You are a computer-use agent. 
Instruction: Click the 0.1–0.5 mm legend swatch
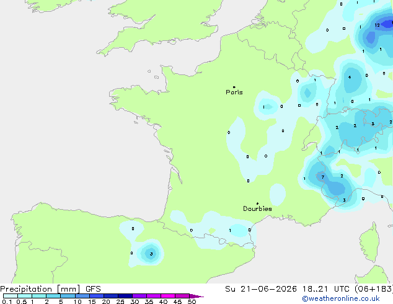point(11,296)
